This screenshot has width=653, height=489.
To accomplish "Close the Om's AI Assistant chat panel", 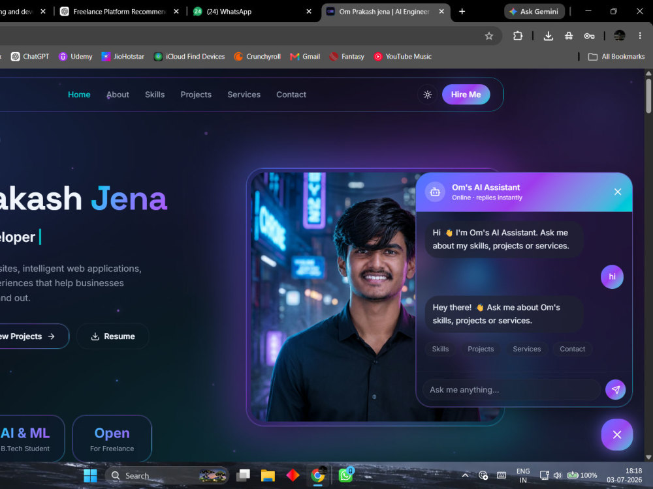I will click(x=618, y=192).
